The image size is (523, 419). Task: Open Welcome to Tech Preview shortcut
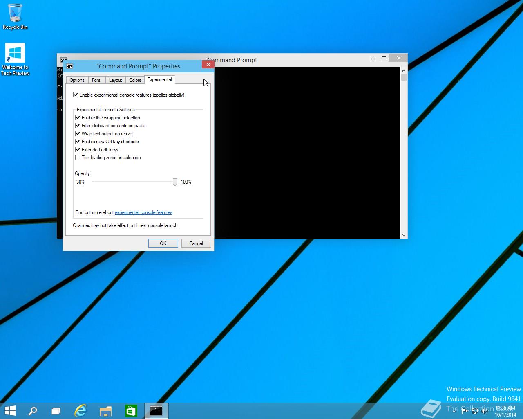(x=15, y=60)
